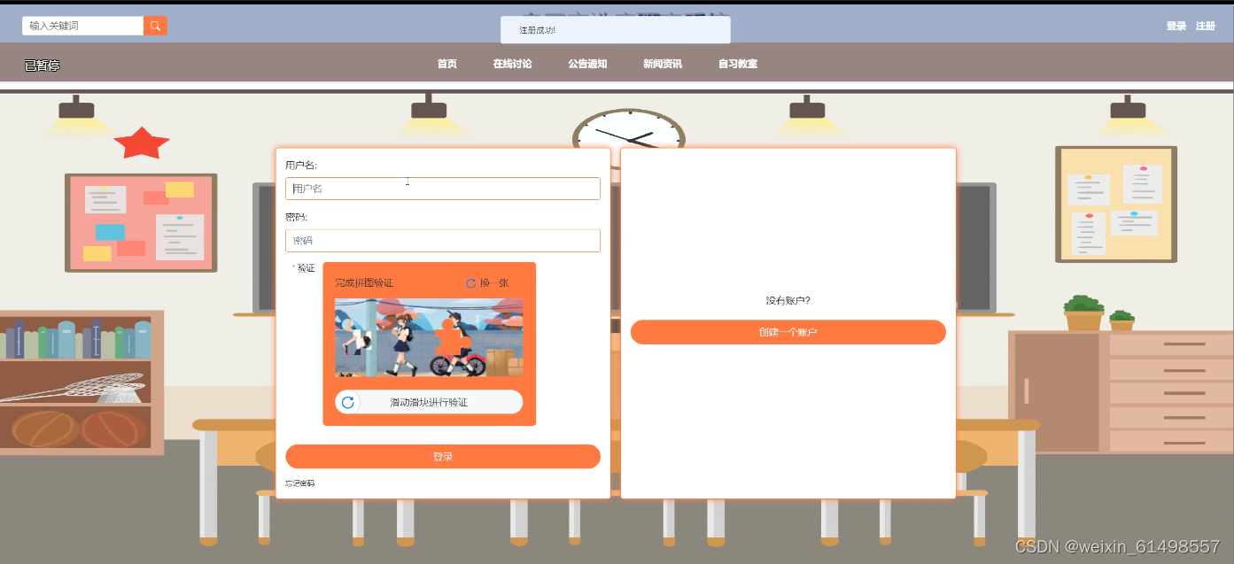Open the 在线讨论 nav item
1234x564 pixels.
(x=513, y=64)
